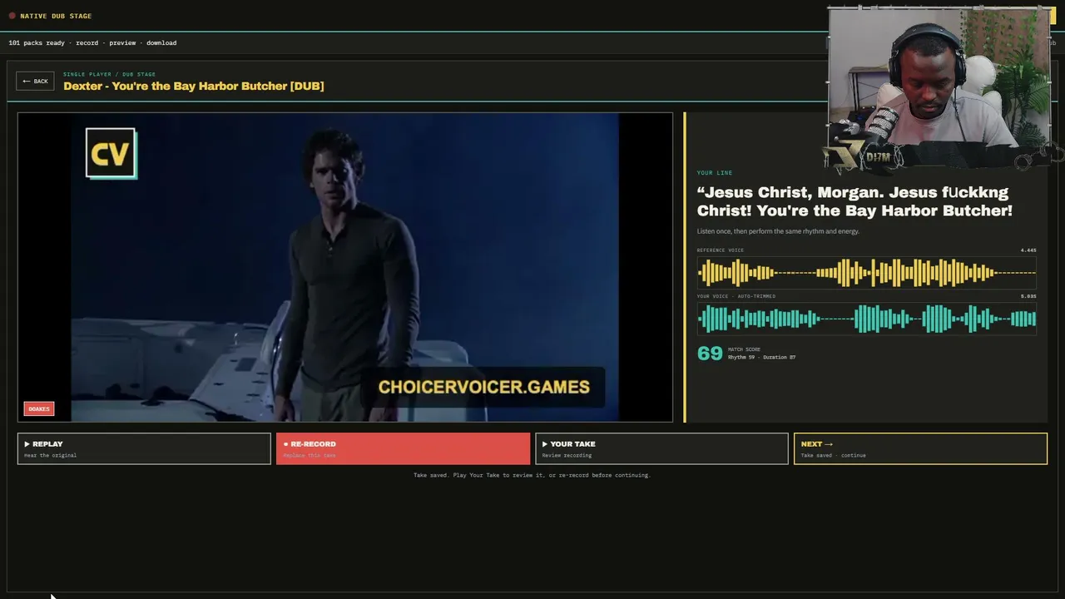1065x599 pixels.
Task: Click the large match score "69"
Action: point(710,354)
